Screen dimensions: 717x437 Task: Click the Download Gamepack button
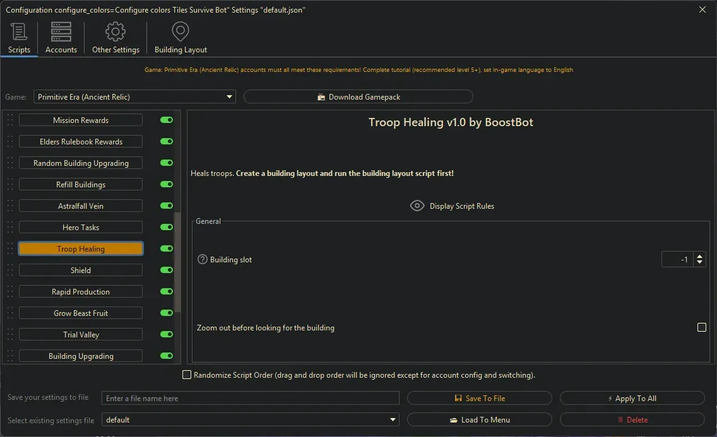click(358, 96)
